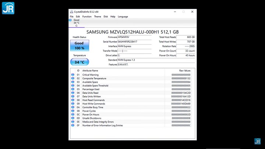The height and width of the screenshot is (149, 265).
Task: Click the Serial Number field
Action: 134,42
